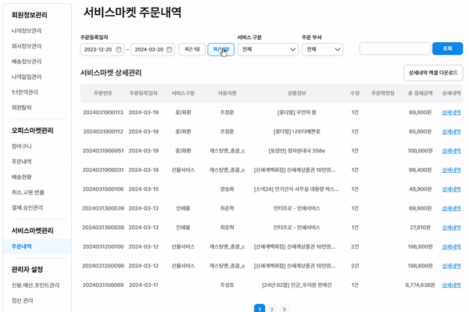This screenshot has width=469, height=312.
Task: Open calendar icon for start date 2023-12-20
Action: point(119,49)
